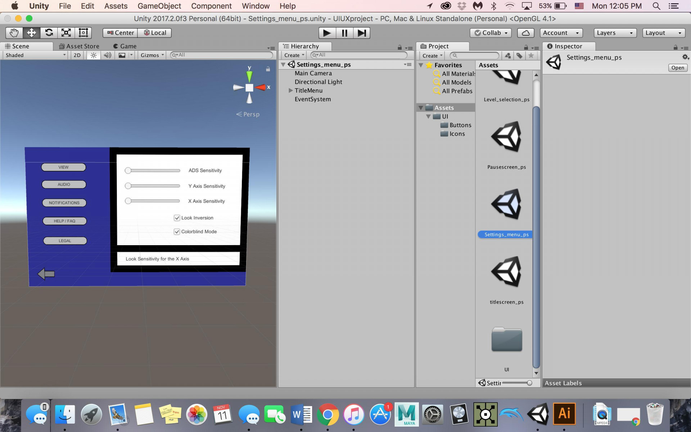Toggle Local handle rotation button
The height and width of the screenshot is (432, 691).
point(155,33)
